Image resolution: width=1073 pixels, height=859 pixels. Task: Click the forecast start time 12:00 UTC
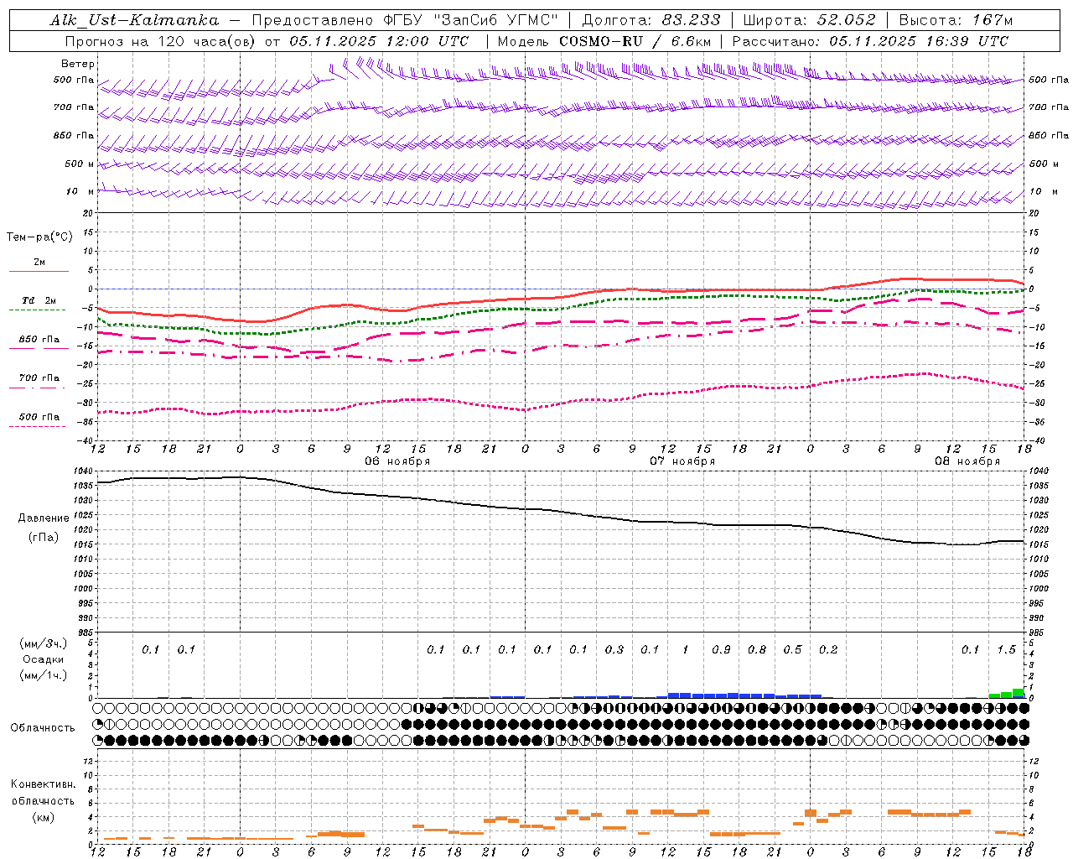click(428, 41)
